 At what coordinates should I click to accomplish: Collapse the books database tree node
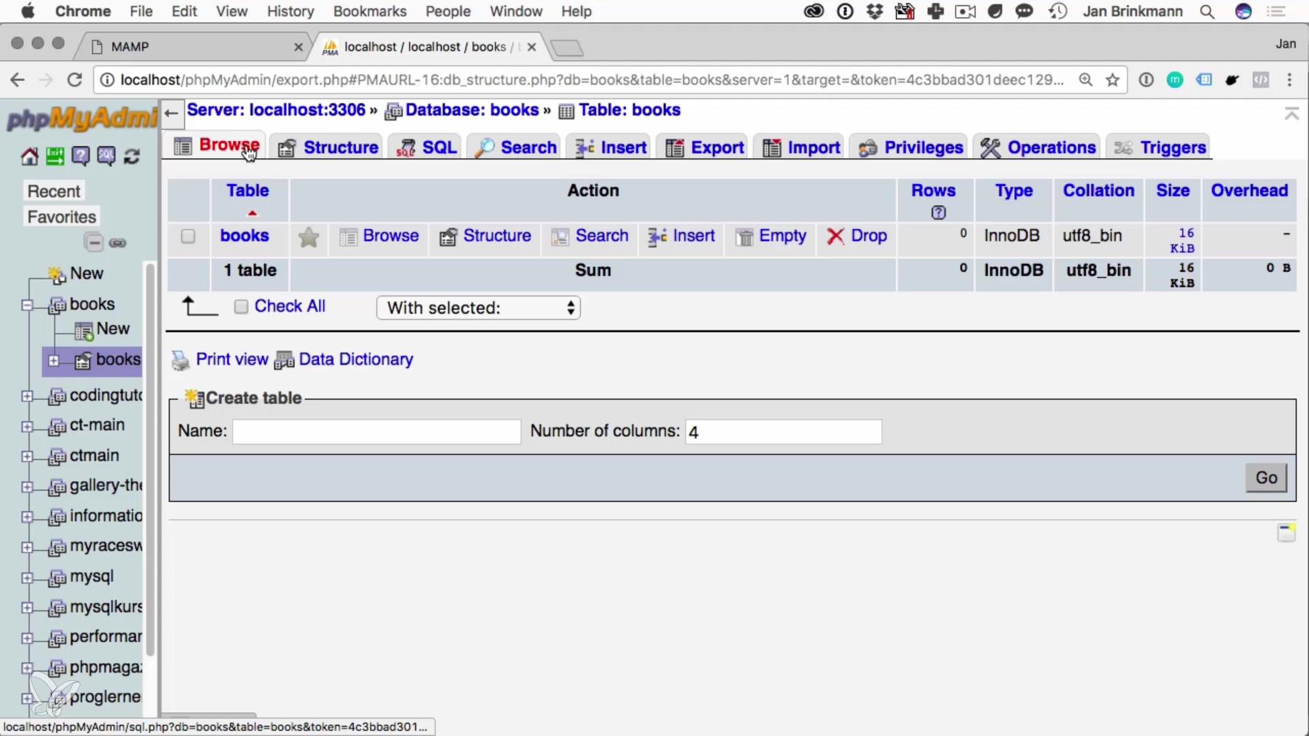(27, 305)
